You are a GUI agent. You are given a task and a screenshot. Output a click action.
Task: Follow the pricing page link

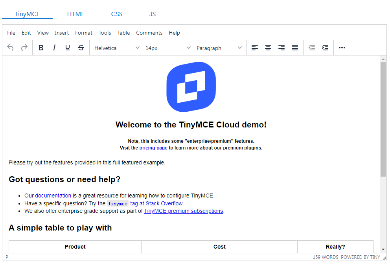tap(153, 148)
